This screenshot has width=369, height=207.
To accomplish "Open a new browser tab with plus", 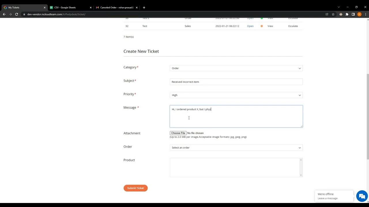I will (144, 7).
